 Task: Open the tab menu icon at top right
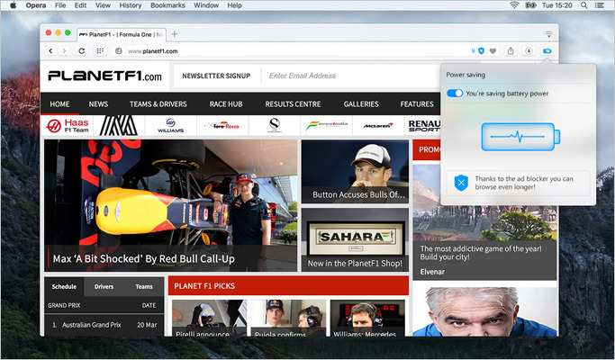(x=549, y=34)
